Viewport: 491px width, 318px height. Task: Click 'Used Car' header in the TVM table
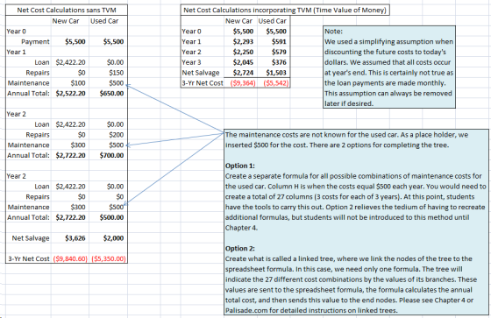[273, 21]
